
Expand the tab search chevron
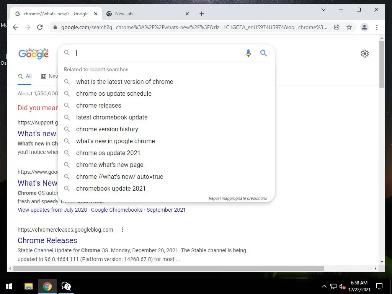pyautogui.click(x=323, y=10)
